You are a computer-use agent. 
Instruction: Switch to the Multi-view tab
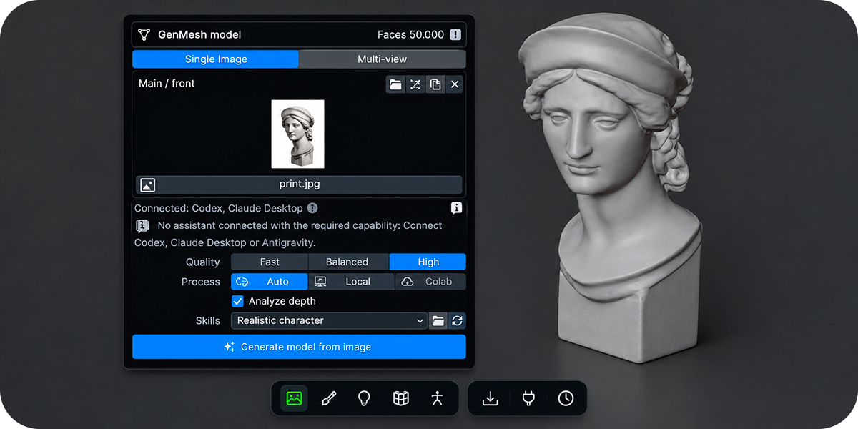pos(383,59)
